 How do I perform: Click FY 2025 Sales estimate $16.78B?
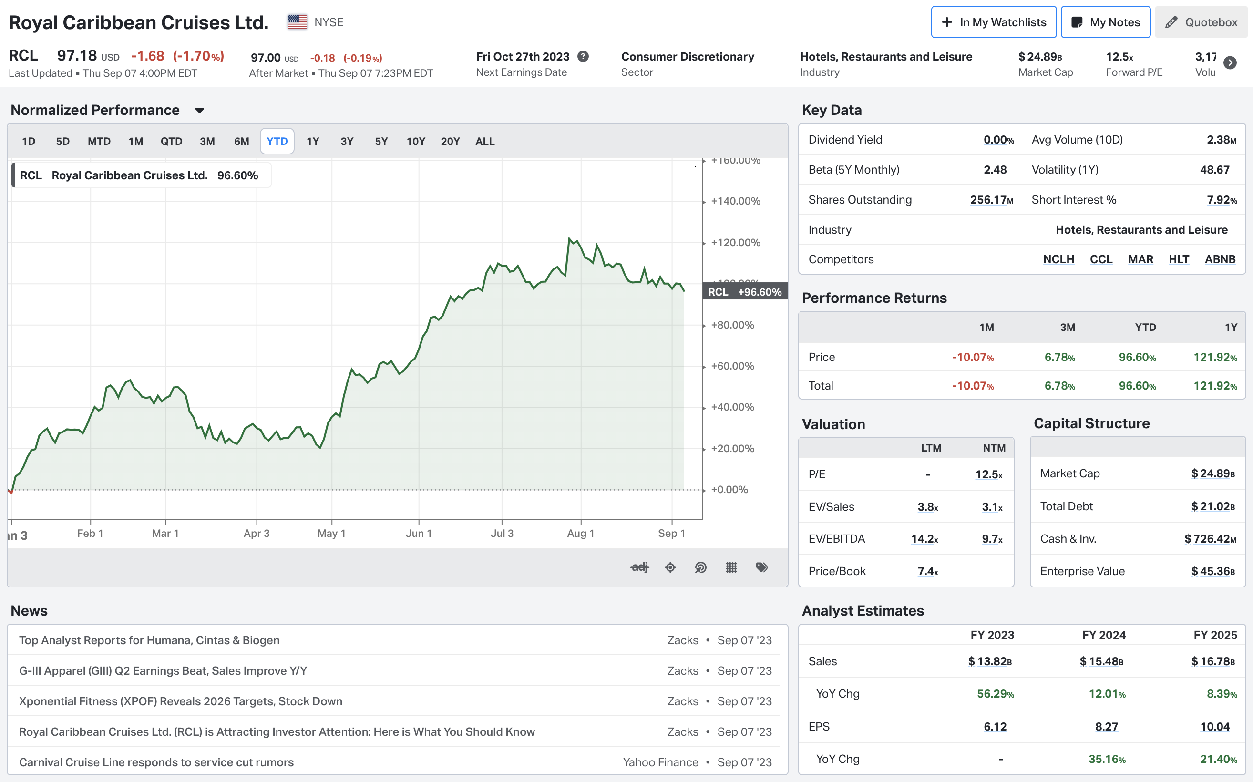tap(1213, 661)
